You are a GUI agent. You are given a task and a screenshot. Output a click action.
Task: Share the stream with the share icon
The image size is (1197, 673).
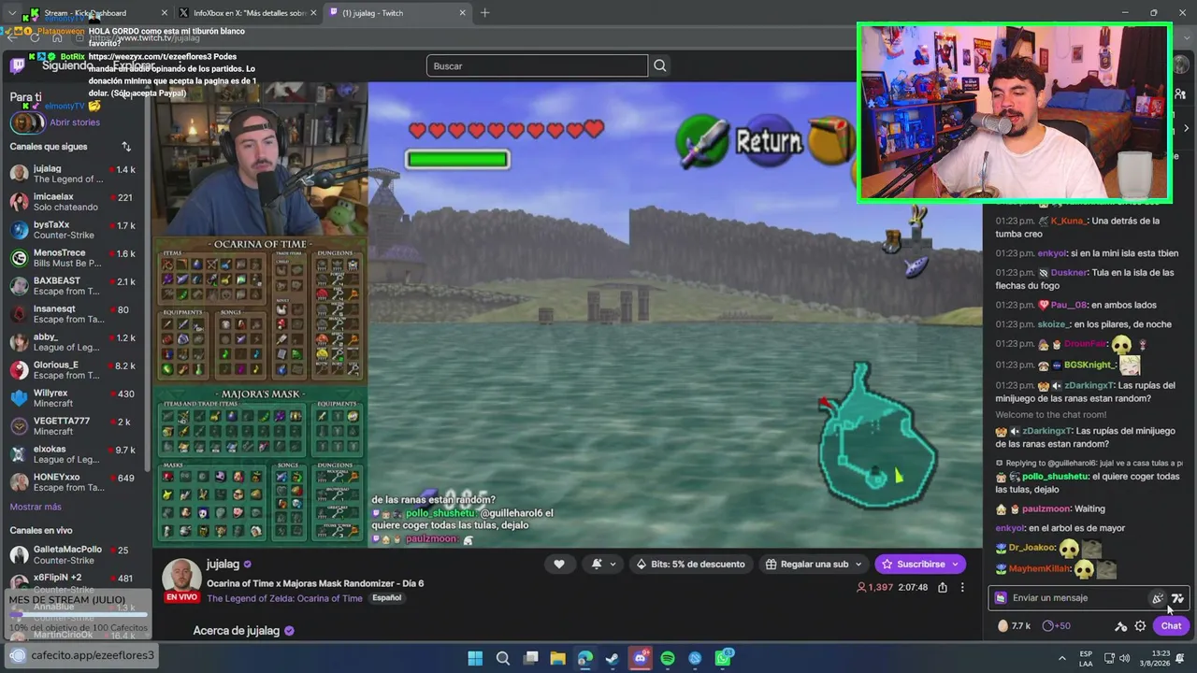[x=943, y=587]
